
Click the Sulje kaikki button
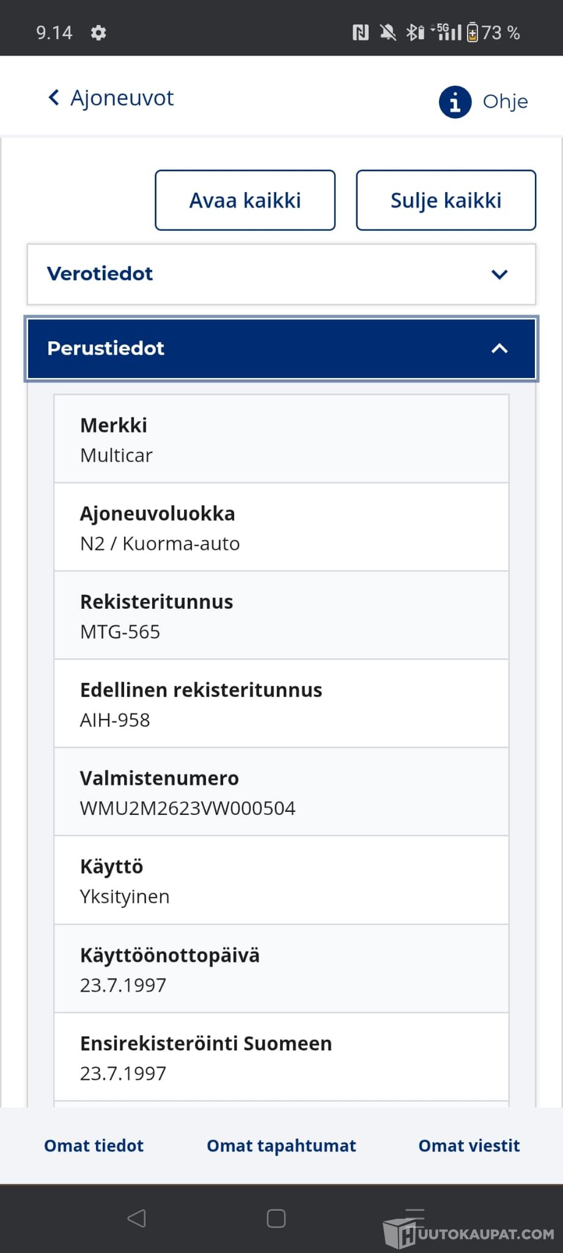[x=446, y=200]
